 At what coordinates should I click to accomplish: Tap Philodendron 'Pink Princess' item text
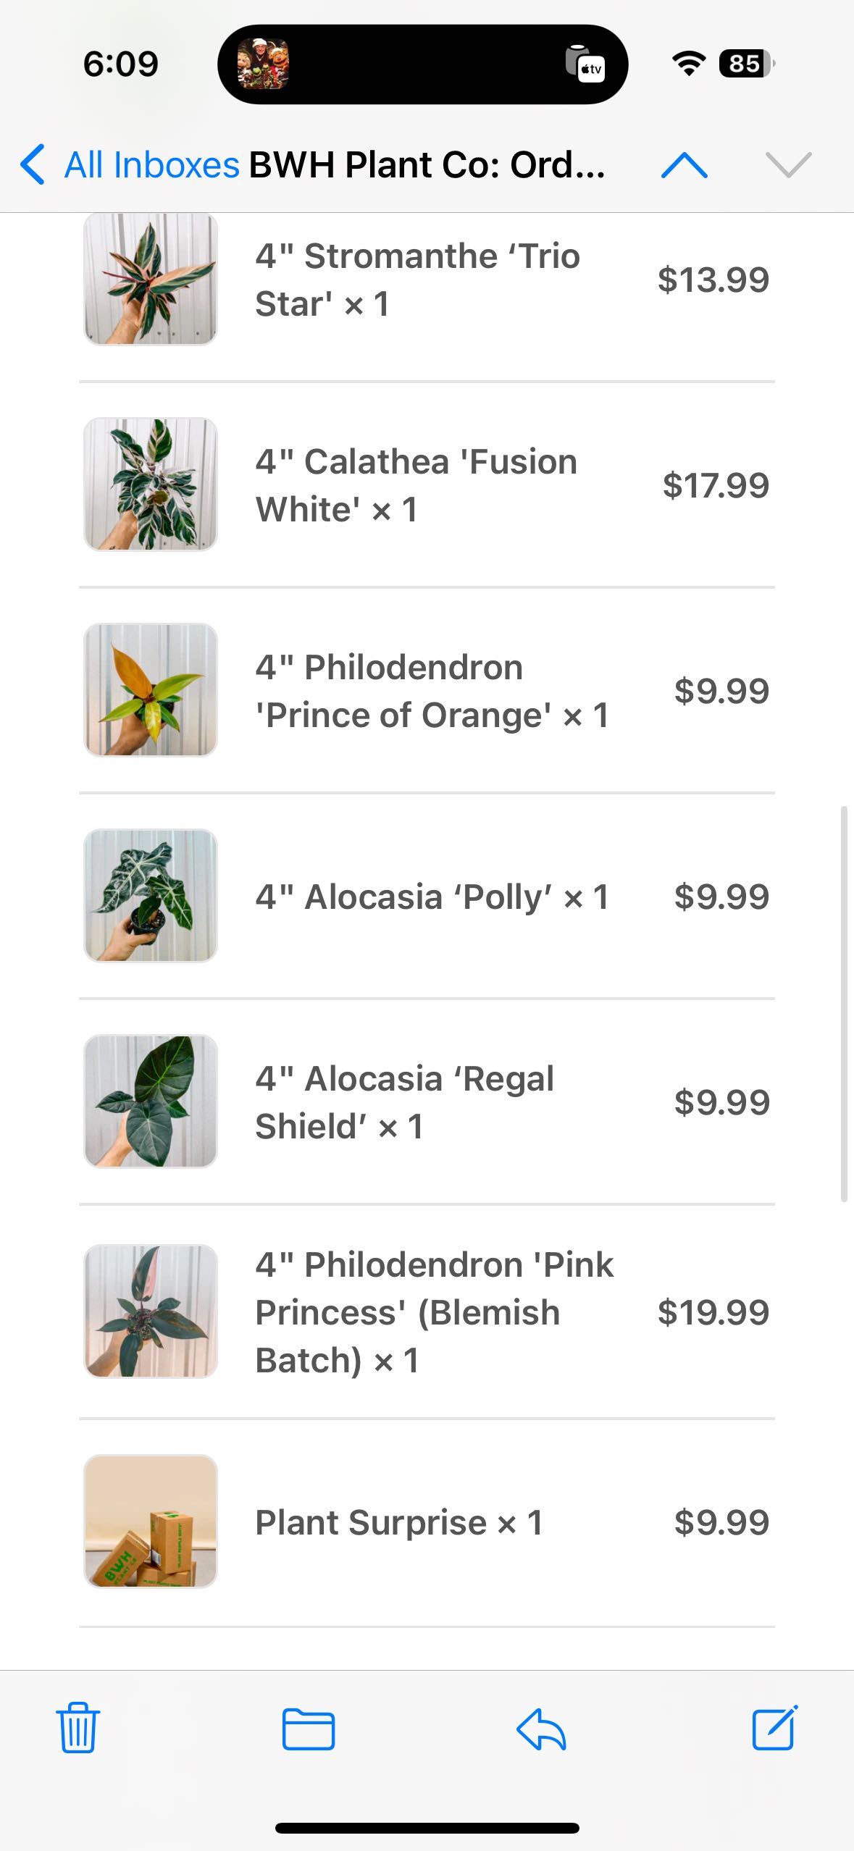pyautogui.click(x=435, y=1312)
